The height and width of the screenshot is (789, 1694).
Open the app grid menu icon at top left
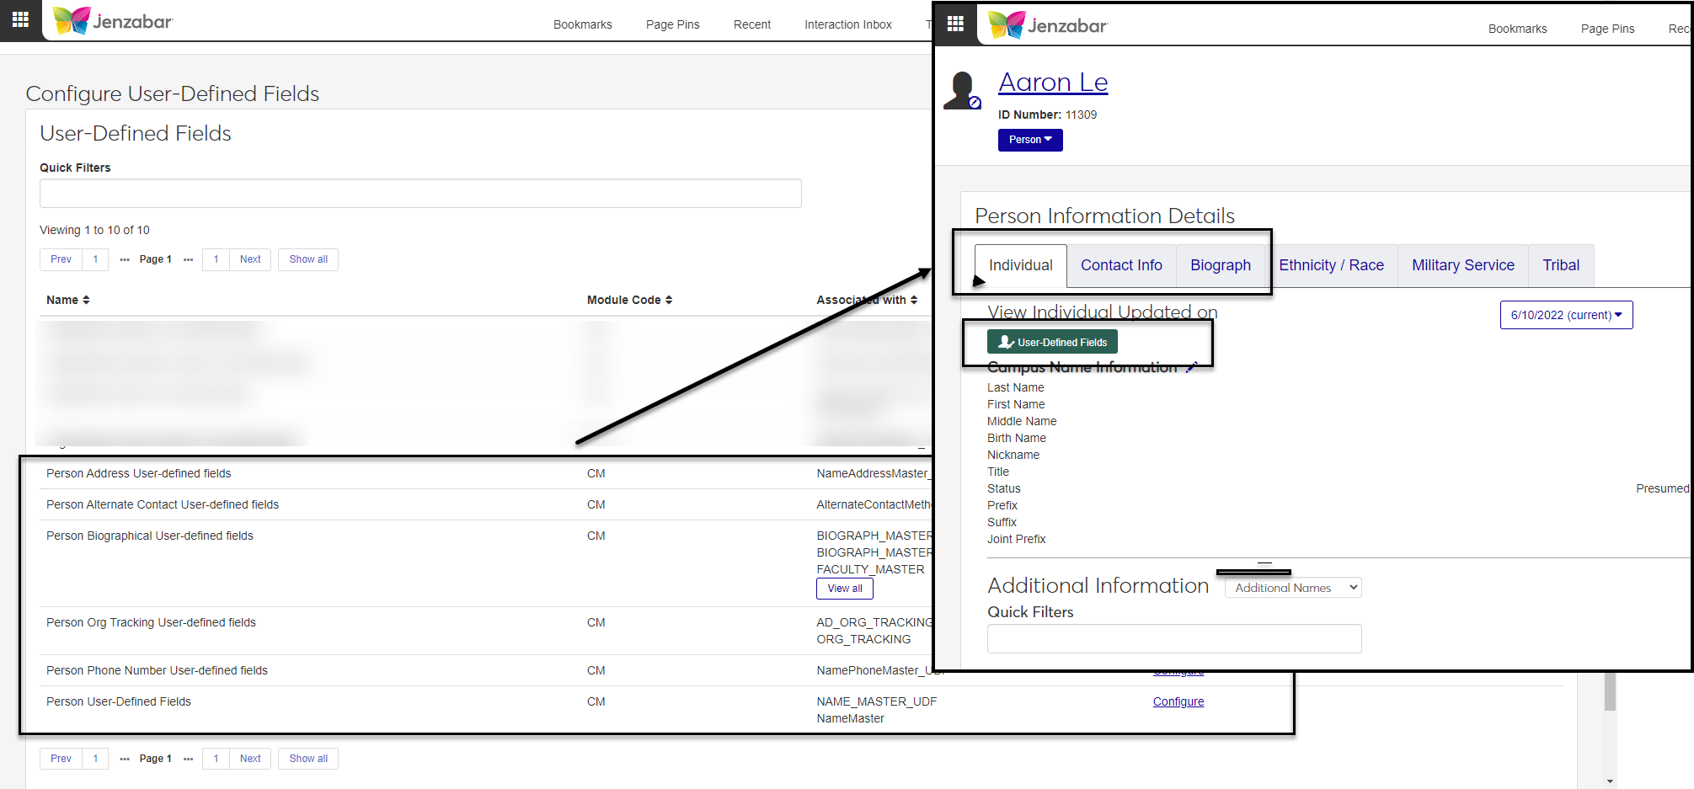pyautogui.click(x=20, y=19)
